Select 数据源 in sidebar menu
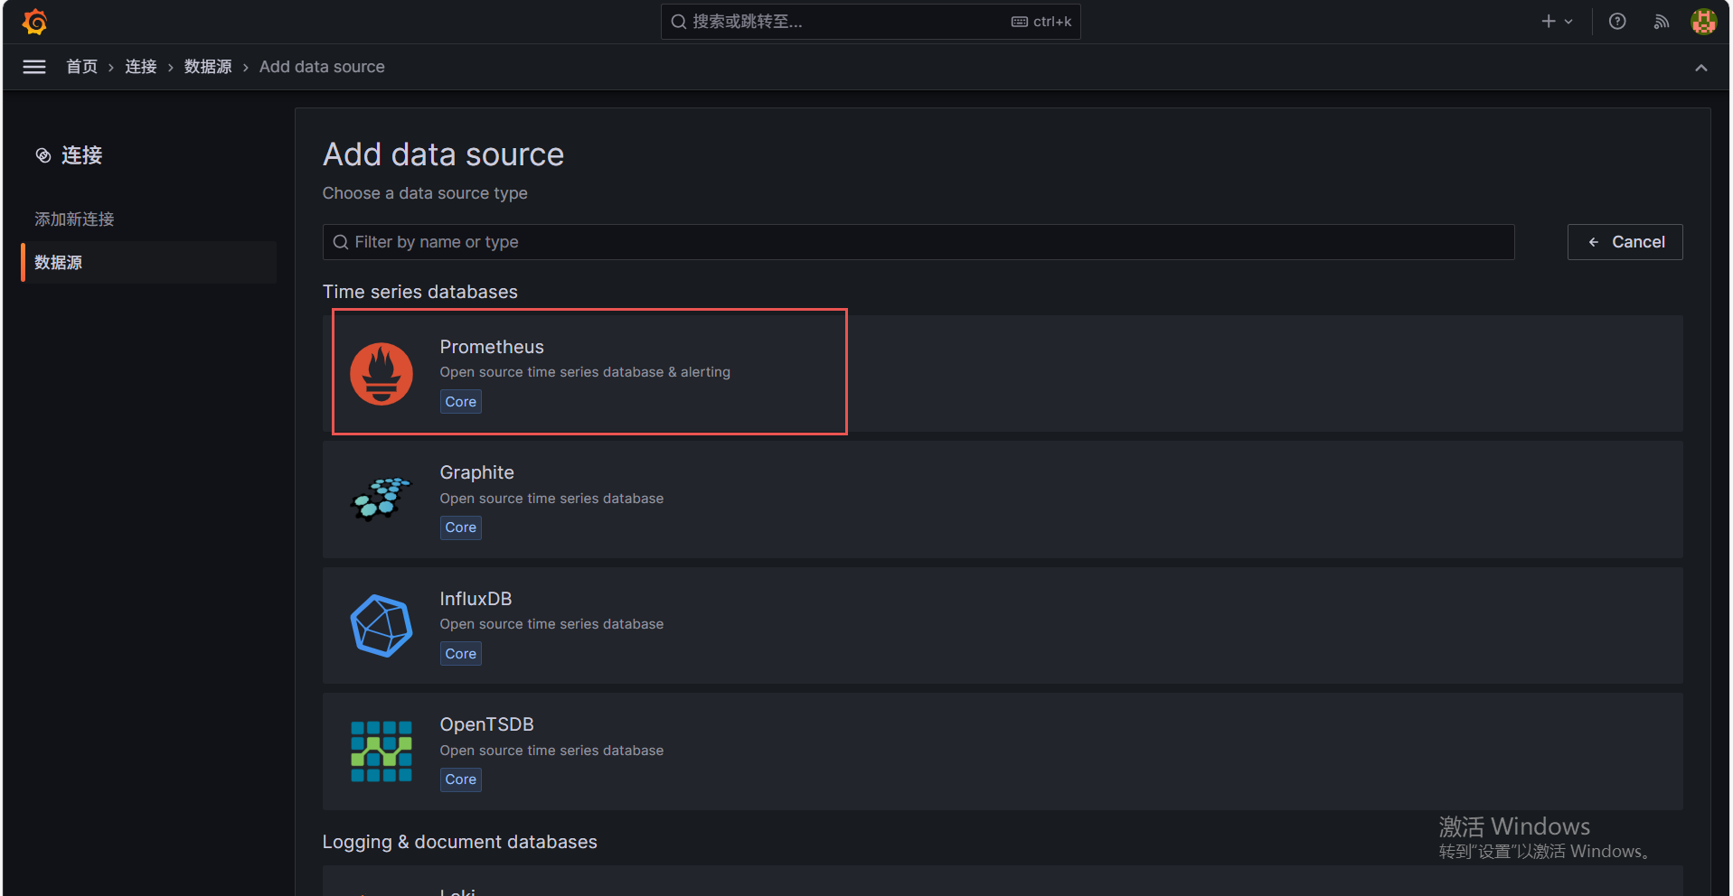The width and height of the screenshot is (1733, 896). coord(59,263)
